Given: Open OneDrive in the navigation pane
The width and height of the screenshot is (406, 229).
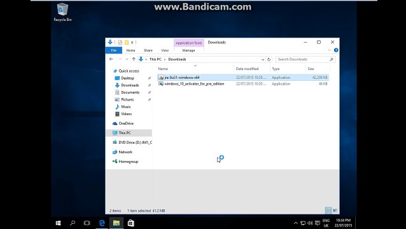Looking at the screenshot, I should (x=126, y=123).
